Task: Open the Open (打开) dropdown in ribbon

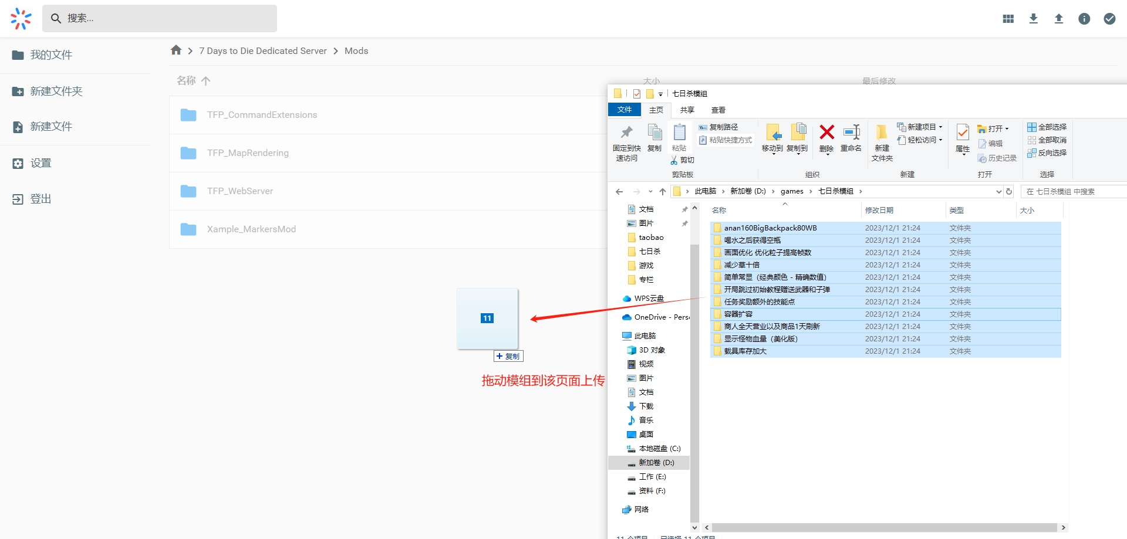Action: point(993,128)
